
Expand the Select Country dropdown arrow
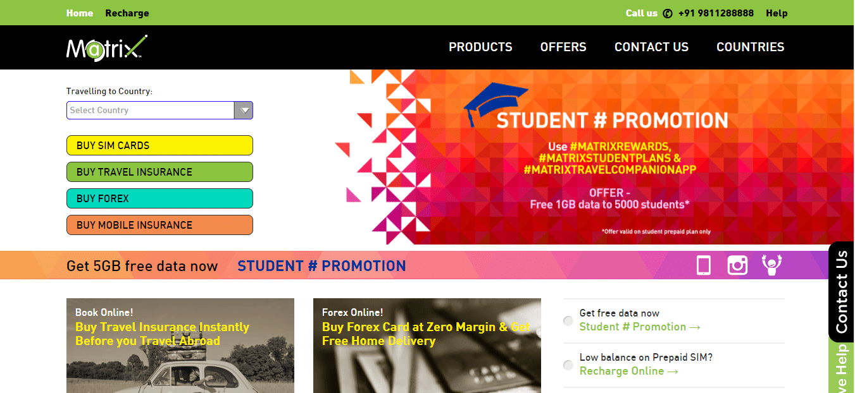coord(244,111)
